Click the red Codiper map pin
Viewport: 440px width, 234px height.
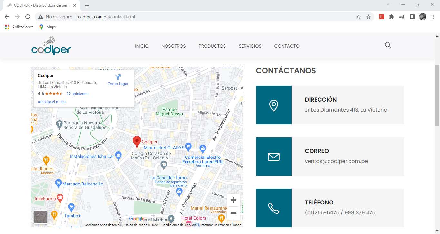(x=137, y=141)
